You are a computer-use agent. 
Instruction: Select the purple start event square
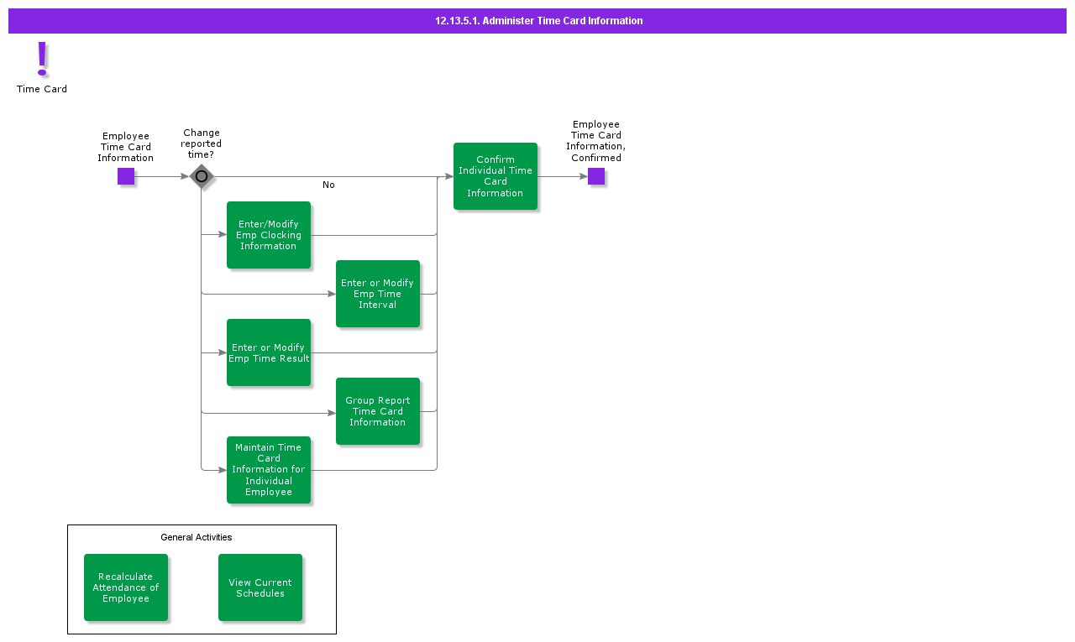click(126, 176)
